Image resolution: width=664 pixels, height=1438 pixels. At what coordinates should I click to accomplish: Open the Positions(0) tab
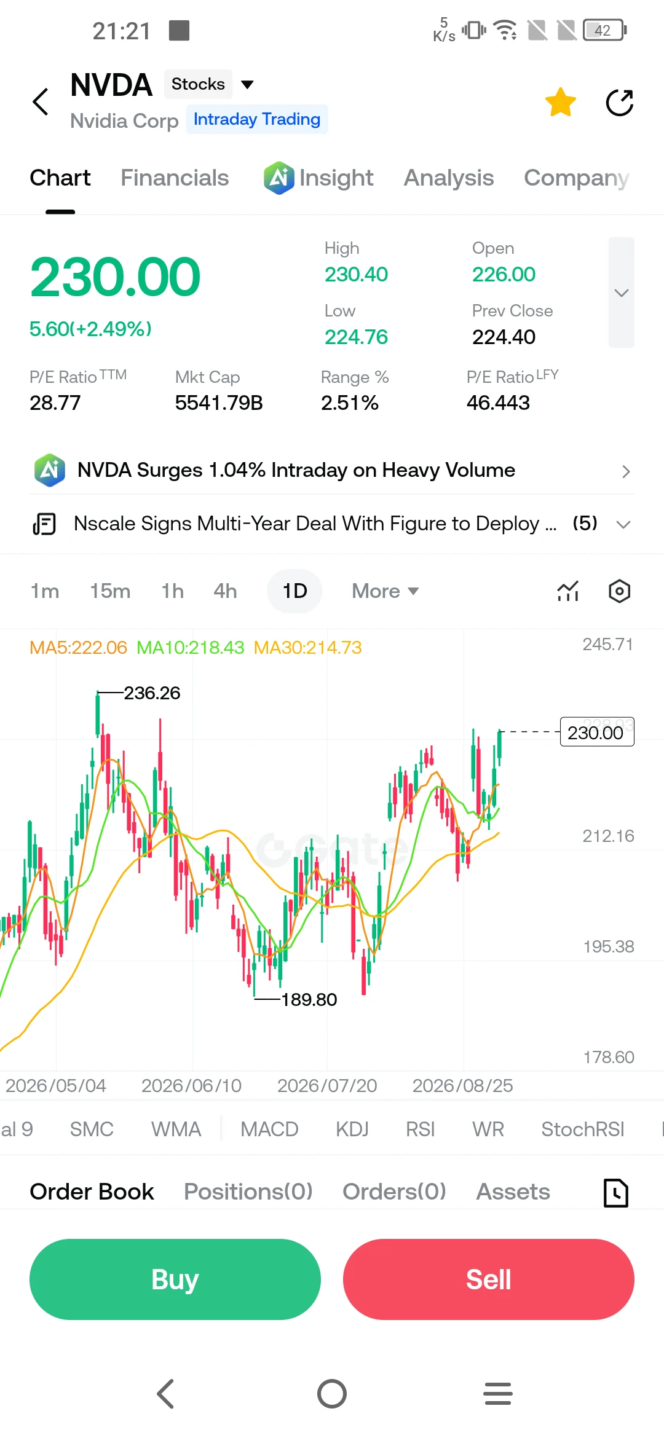point(248,1192)
